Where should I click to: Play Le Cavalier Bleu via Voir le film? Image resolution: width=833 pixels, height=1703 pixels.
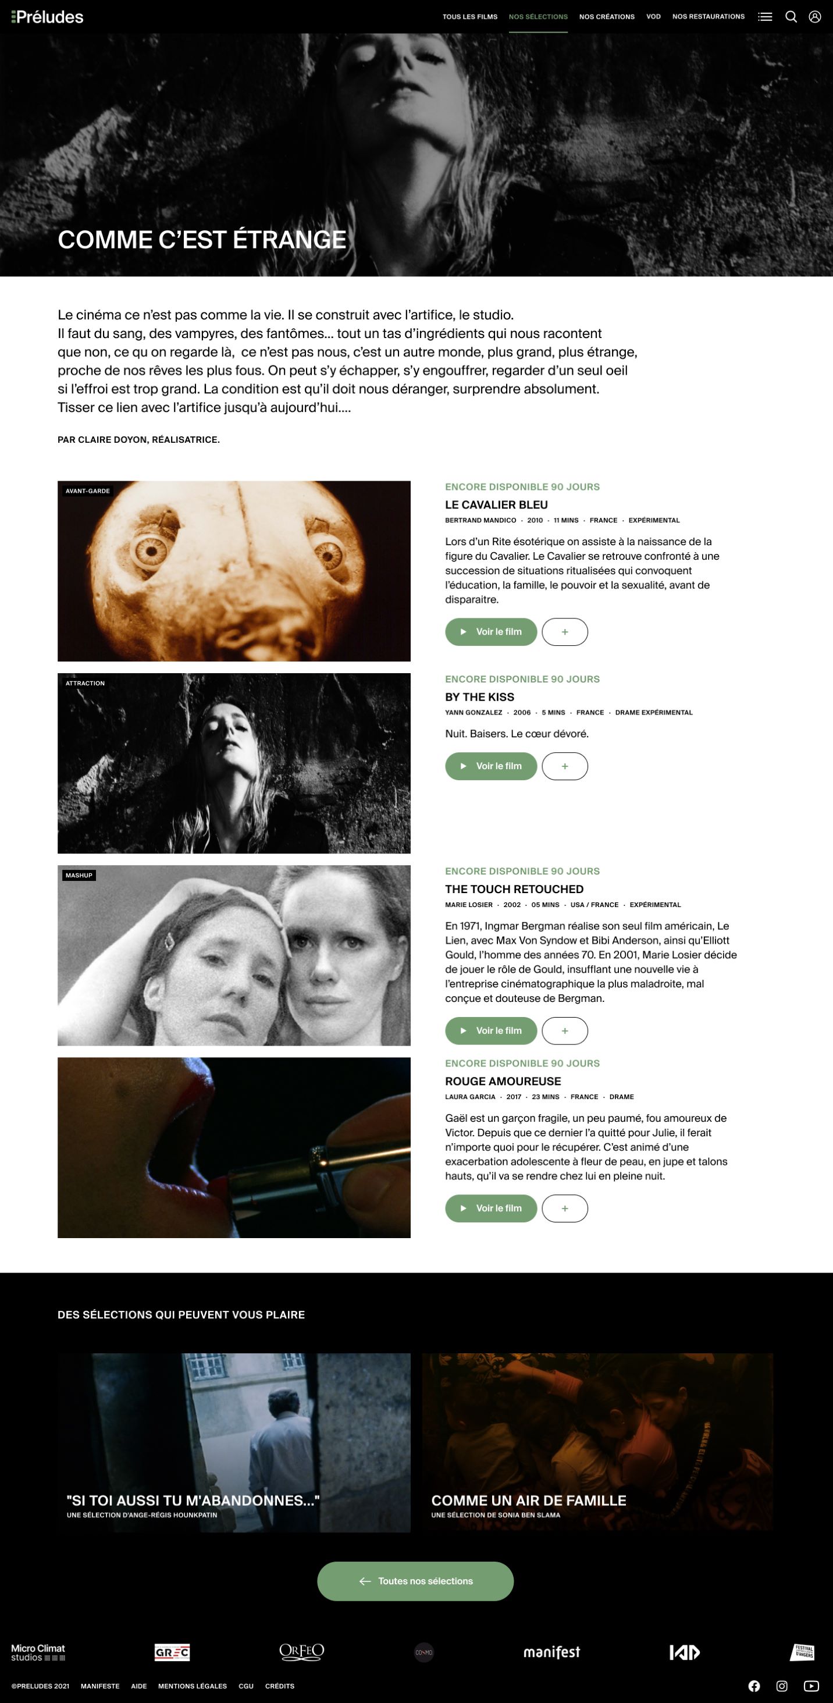pyautogui.click(x=490, y=632)
